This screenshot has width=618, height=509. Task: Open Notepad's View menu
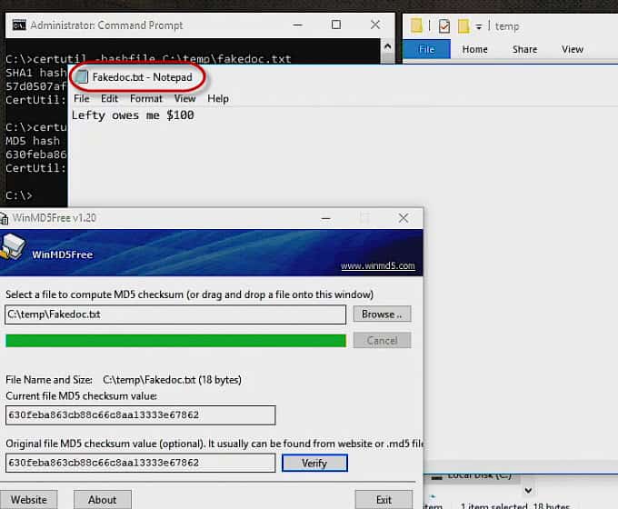[x=184, y=98]
